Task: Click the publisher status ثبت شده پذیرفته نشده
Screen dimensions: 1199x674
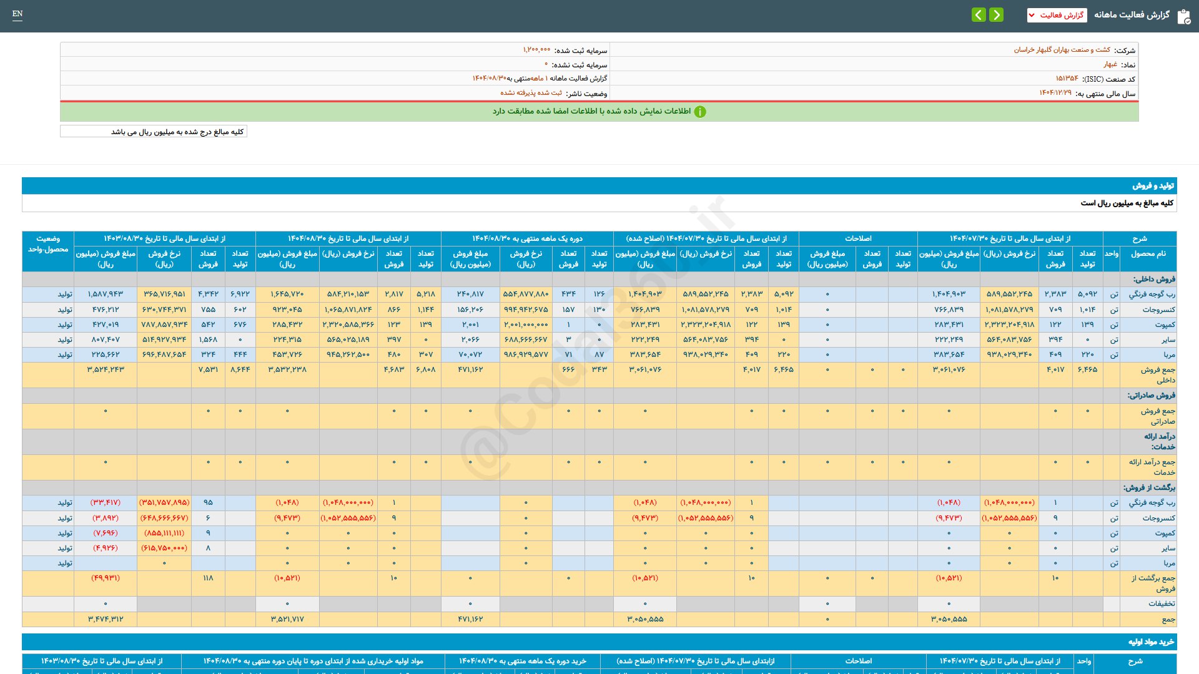Action: pyautogui.click(x=531, y=93)
